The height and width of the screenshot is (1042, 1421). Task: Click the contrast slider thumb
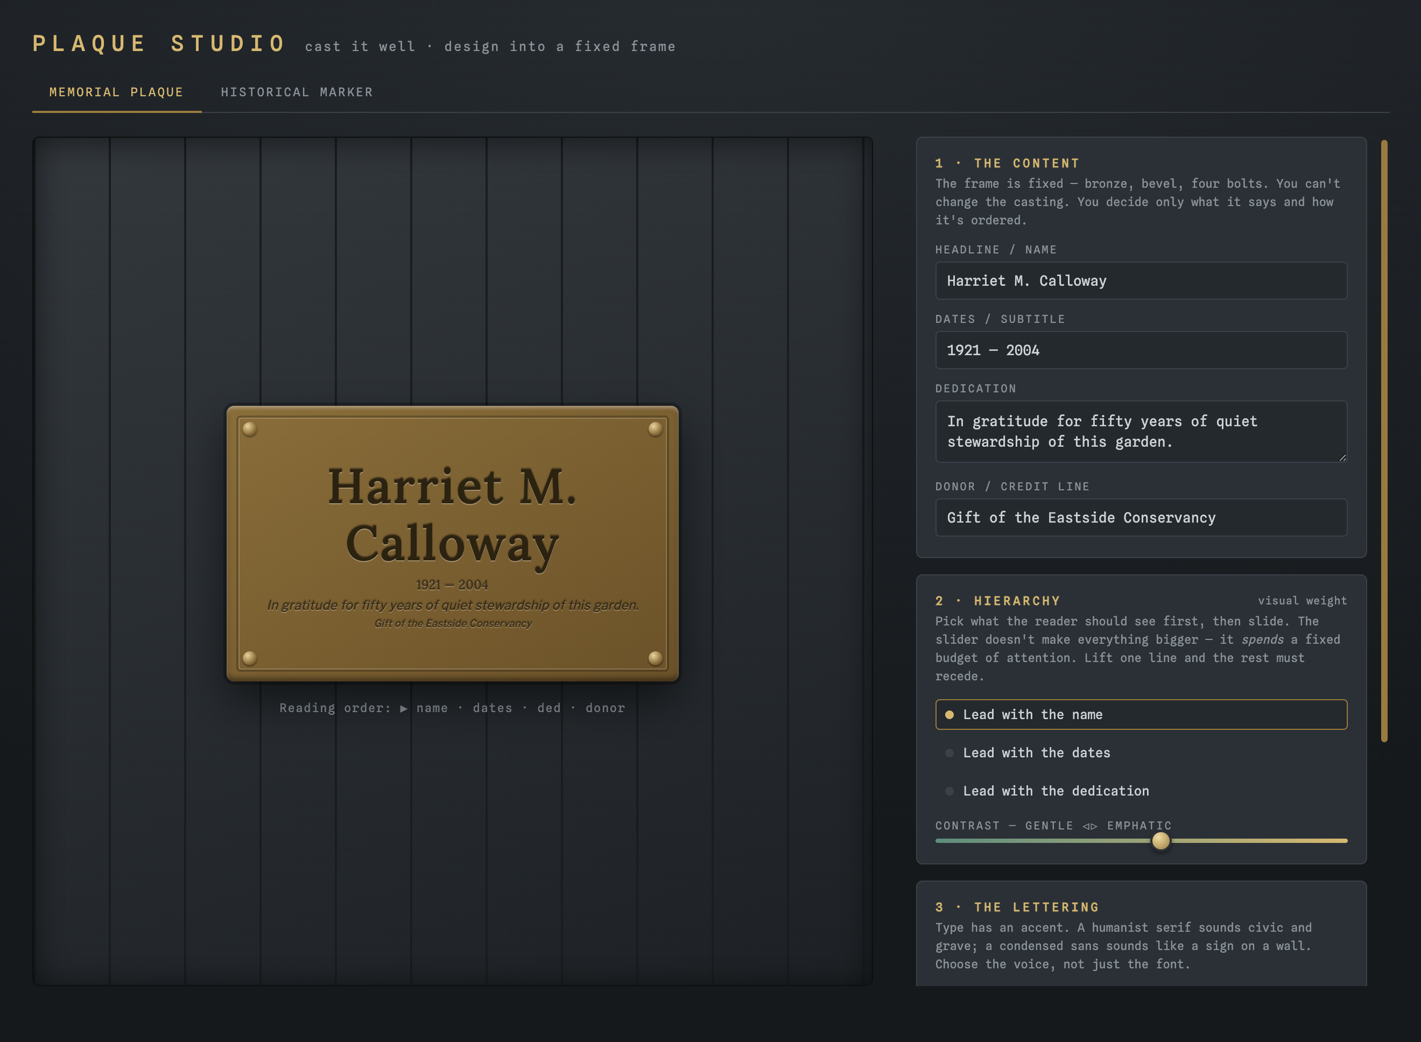pos(1161,841)
